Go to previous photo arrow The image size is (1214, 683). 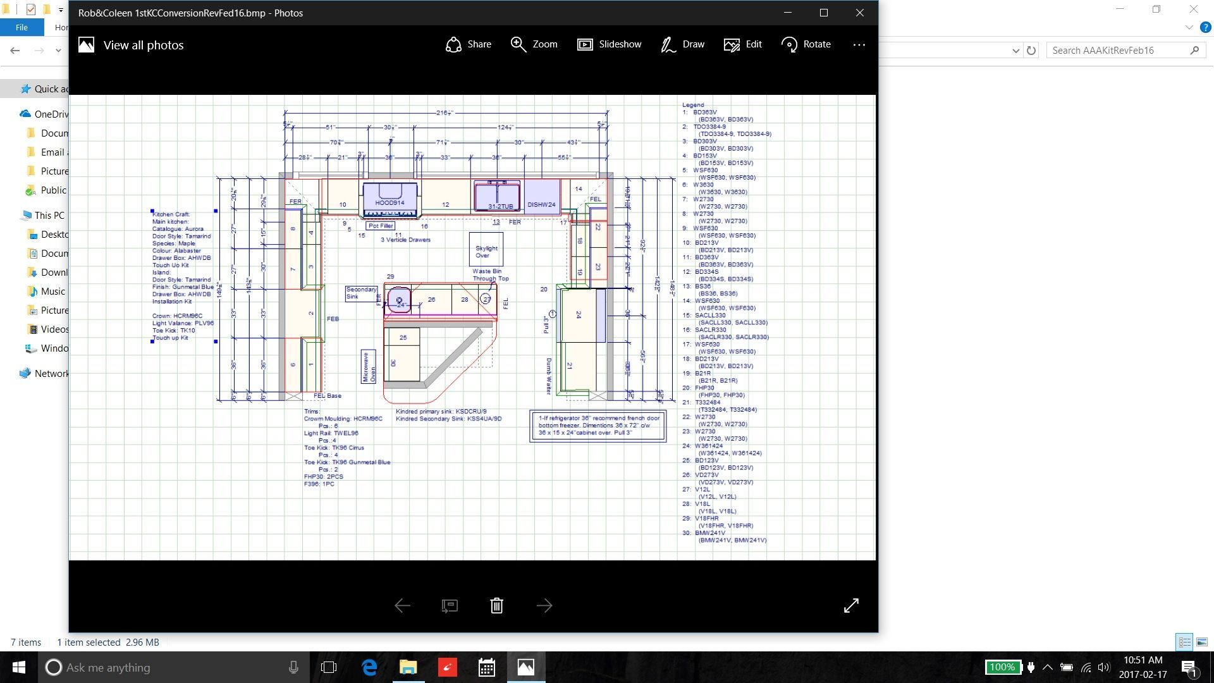[402, 606]
